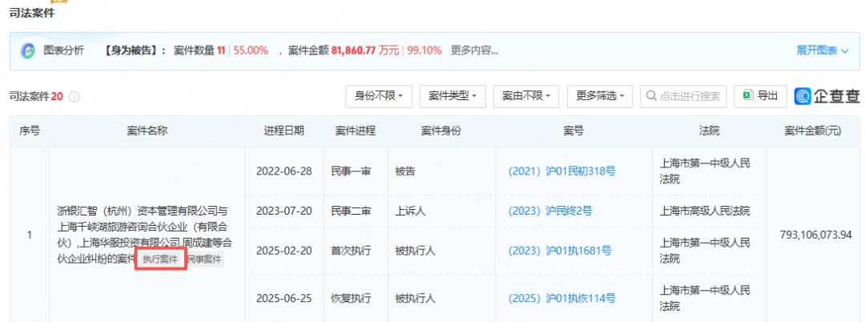This screenshot has width=865, height=322.
Task: Open case number (2023)沪01执1681号
Action: 560,251
